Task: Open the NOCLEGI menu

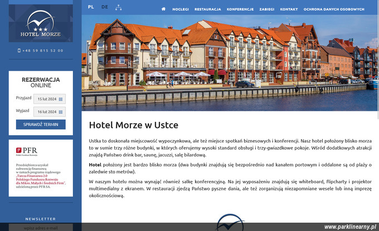Action: (181, 9)
